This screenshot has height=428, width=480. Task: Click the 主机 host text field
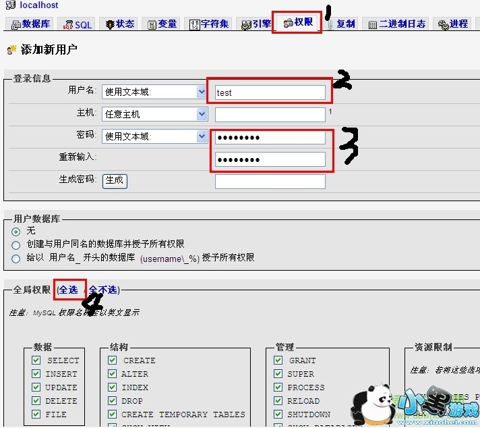270,115
